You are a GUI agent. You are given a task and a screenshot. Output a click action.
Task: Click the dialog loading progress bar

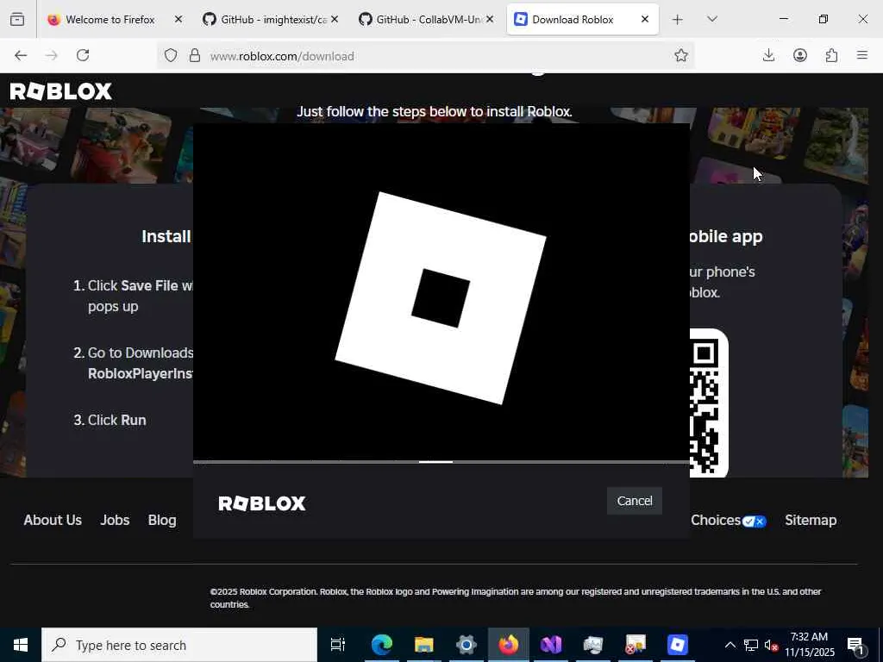[441, 462]
